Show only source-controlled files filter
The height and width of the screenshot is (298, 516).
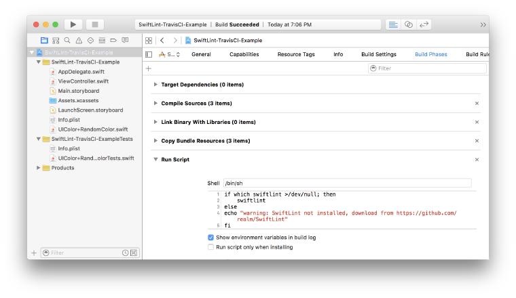[134, 253]
